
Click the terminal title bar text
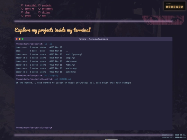(93, 39)
